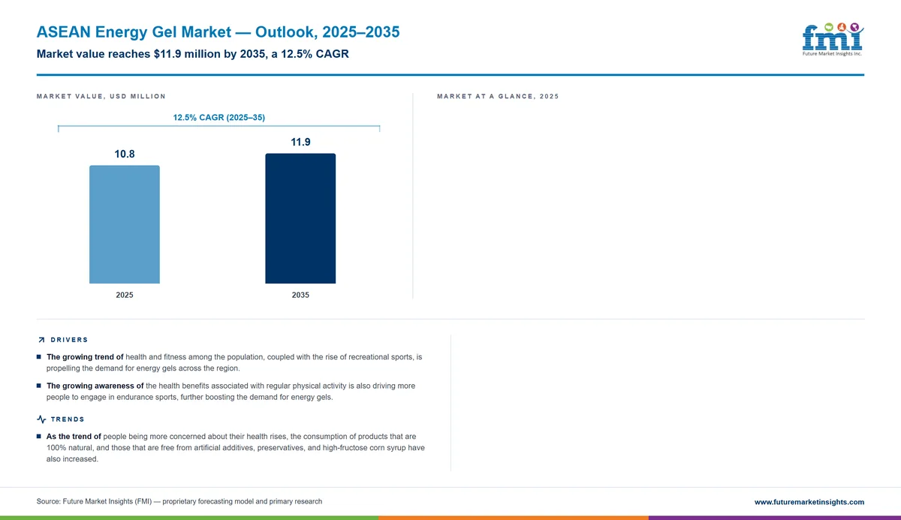
Task: Click the DRIVERS section heading
Action: point(69,340)
